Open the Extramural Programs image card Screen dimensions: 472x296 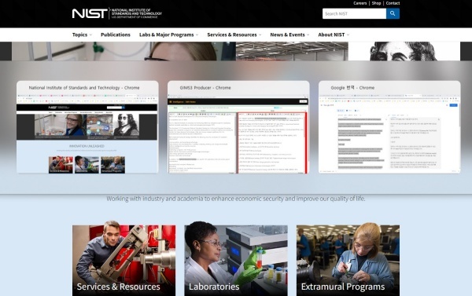(348, 260)
